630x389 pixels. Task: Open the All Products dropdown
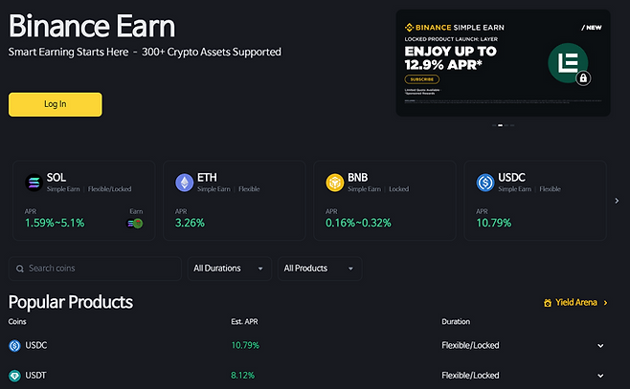pyautogui.click(x=319, y=269)
